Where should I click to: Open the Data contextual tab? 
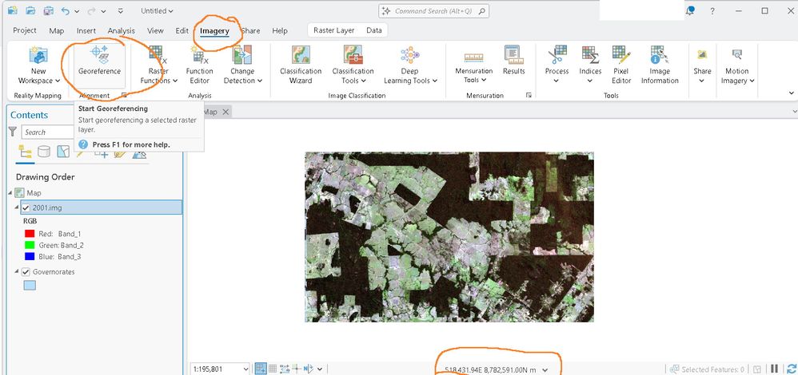pyautogui.click(x=374, y=30)
